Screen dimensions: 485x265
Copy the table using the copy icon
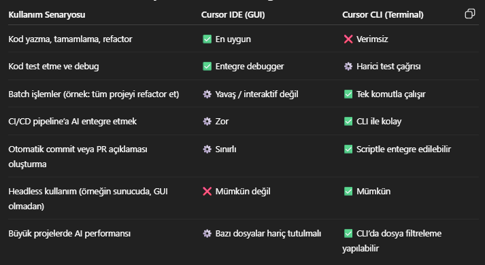pos(470,14)
